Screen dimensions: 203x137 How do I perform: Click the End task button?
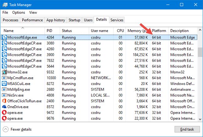point(187,129)
